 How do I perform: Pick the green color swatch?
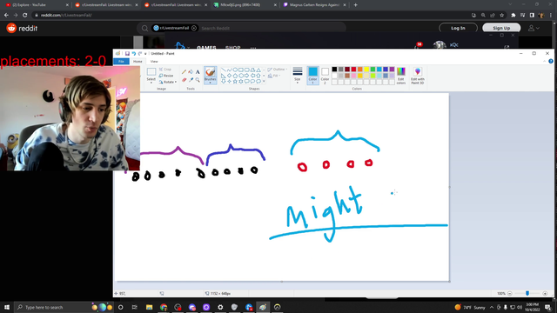[372, 70]
